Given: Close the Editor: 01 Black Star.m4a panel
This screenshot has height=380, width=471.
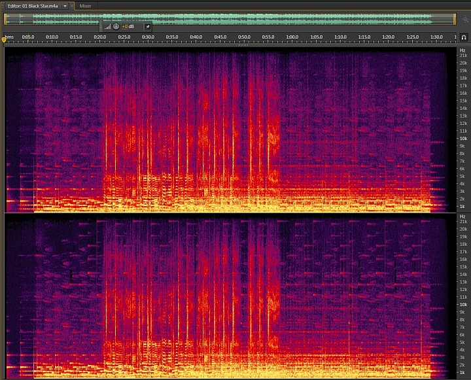Looking at the screenshot, I should click(72, 6).
